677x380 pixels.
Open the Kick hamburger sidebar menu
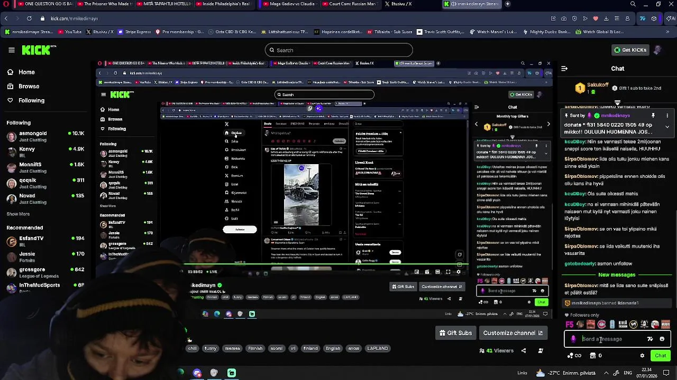11,50
